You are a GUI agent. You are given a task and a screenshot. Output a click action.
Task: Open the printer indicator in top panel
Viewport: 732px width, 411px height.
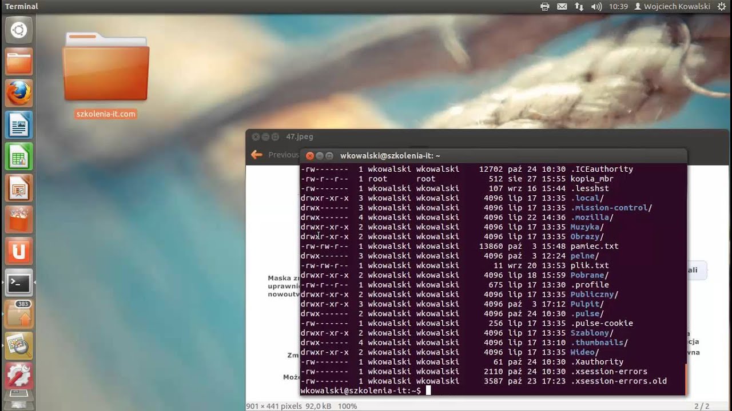pos(545,6)
